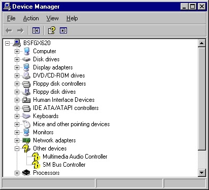Click the toolbar icon right of Properties
209x190 pixels.
pyautogui.click(x=63, y=30)
